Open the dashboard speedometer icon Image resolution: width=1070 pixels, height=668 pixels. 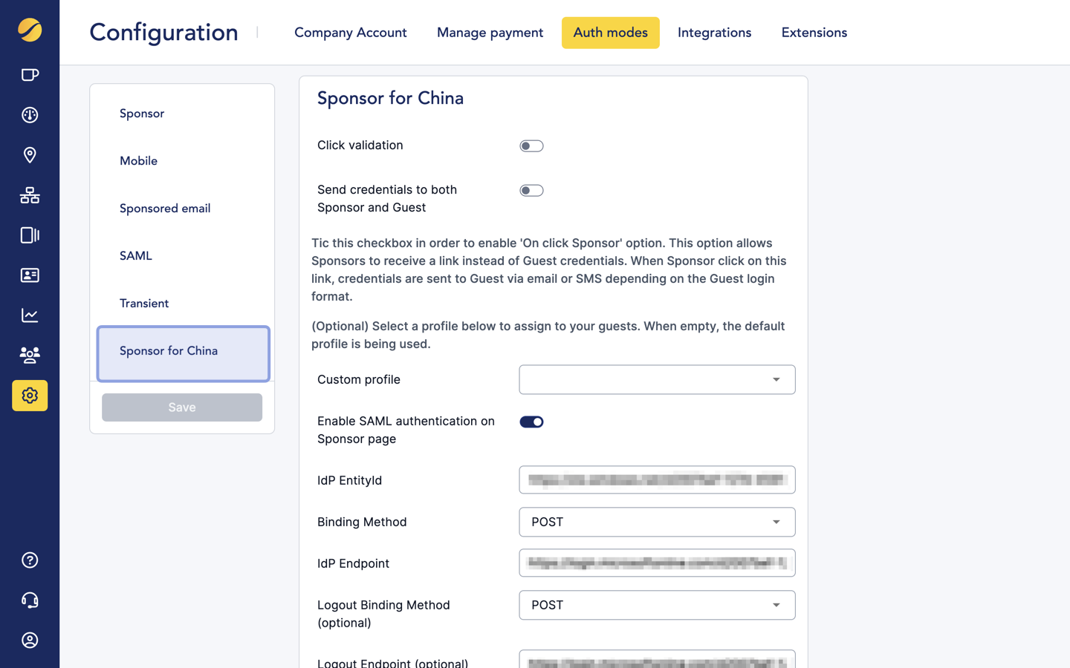pos(30,115)
